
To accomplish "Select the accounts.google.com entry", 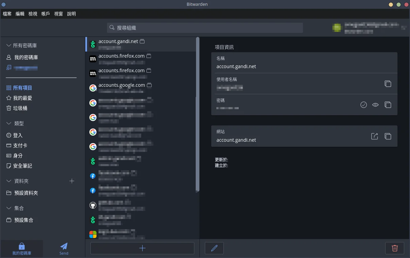I will (x=141, y=88).
